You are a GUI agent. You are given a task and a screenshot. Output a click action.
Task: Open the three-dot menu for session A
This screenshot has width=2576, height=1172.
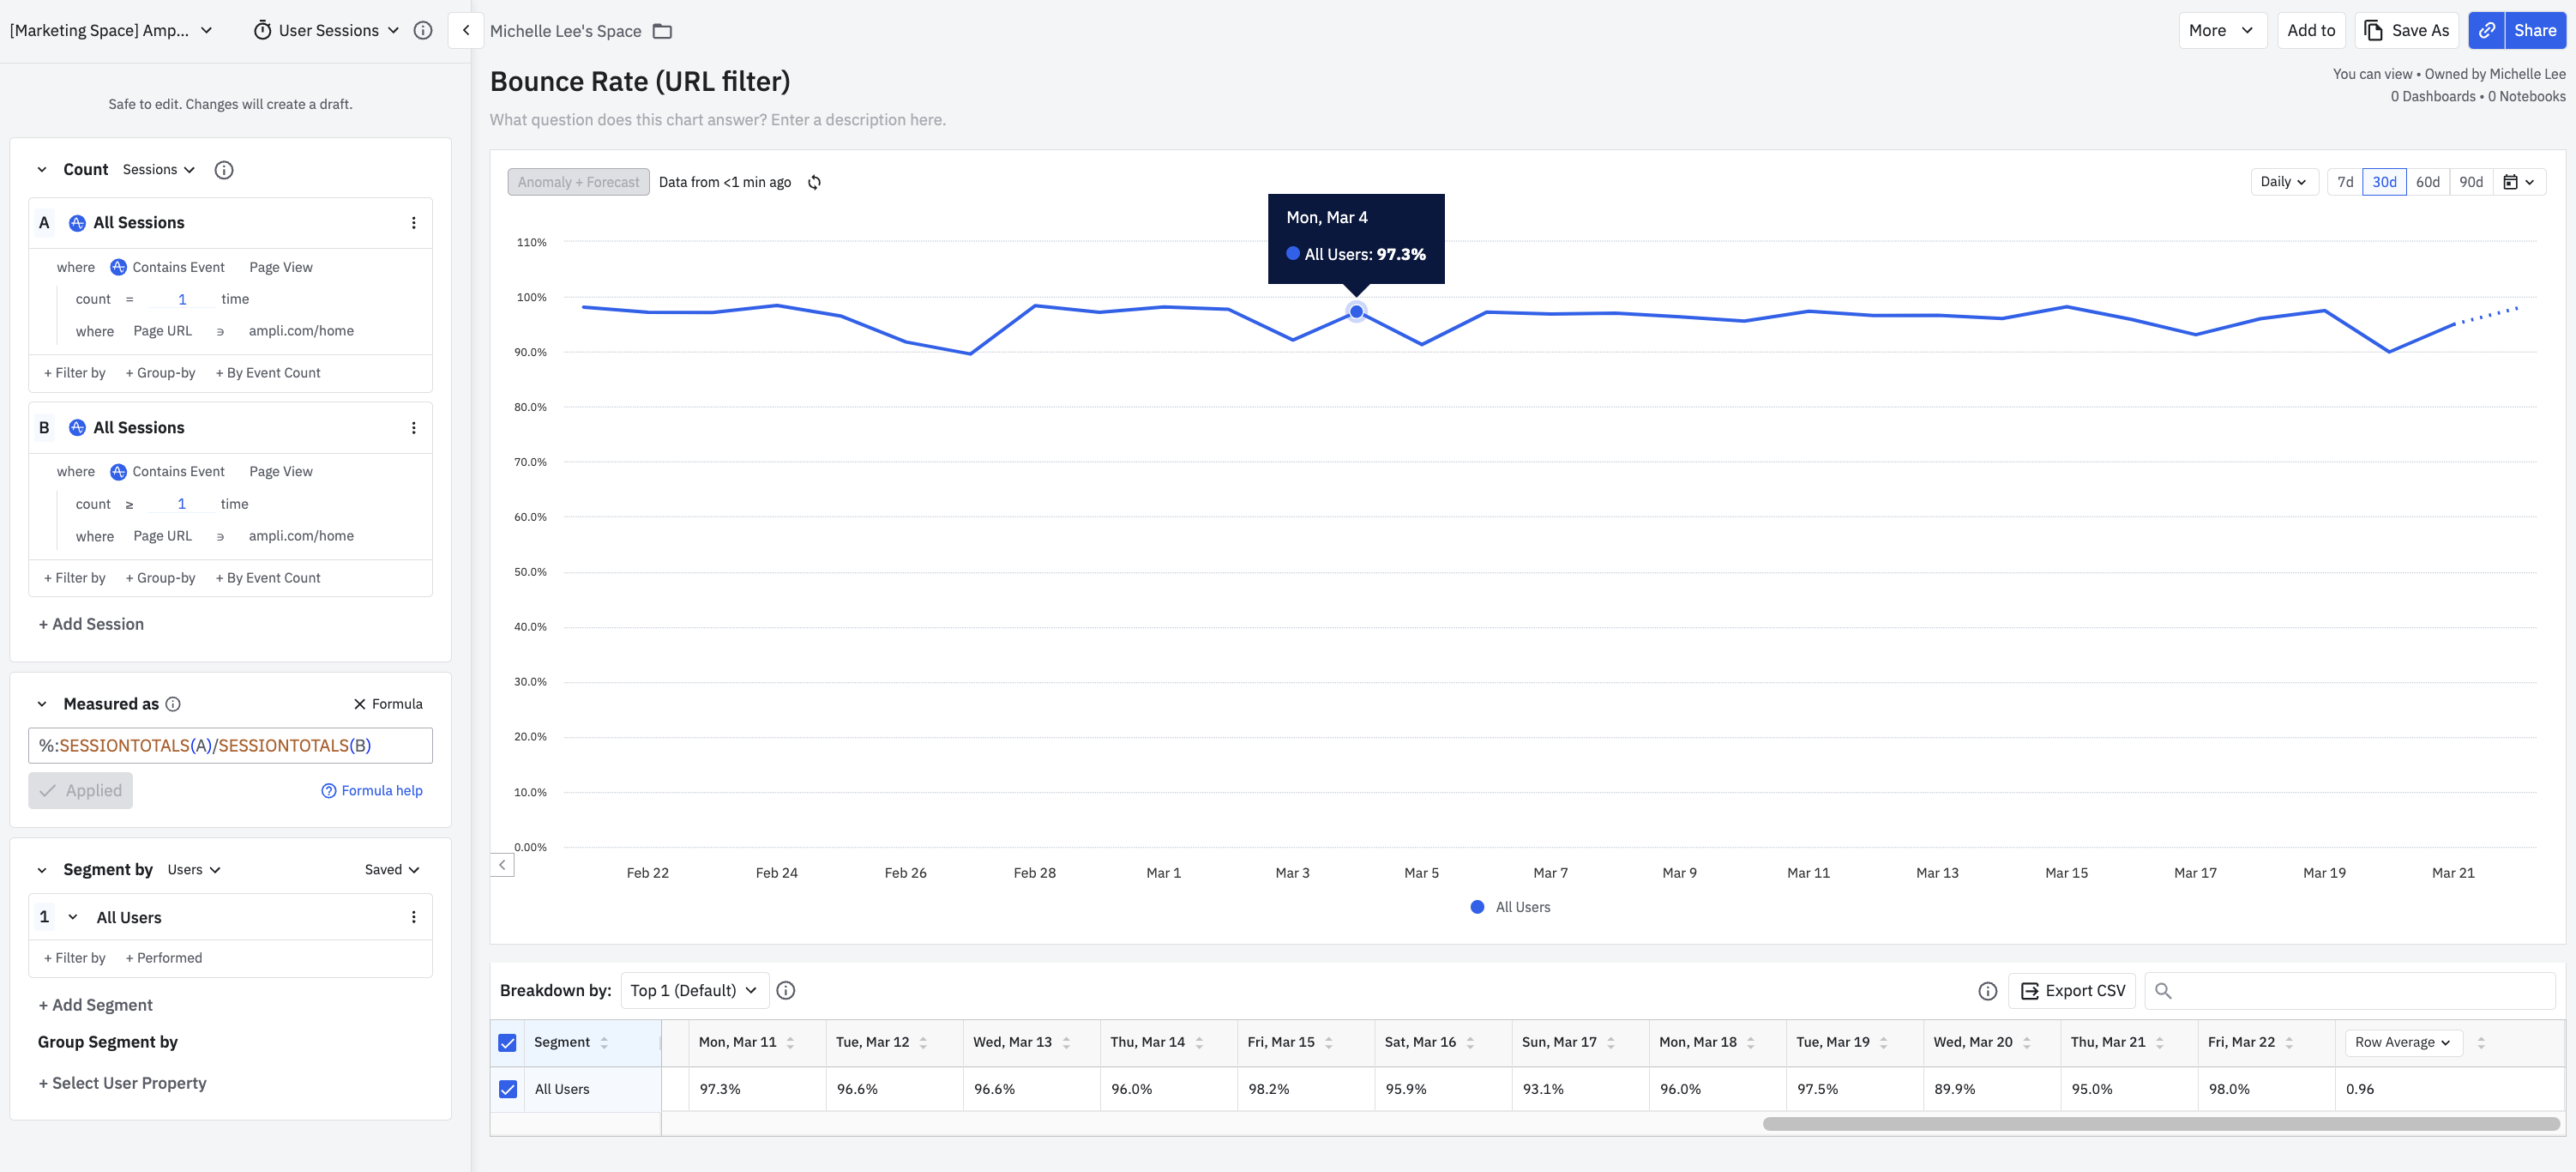(x=413, y=223)
